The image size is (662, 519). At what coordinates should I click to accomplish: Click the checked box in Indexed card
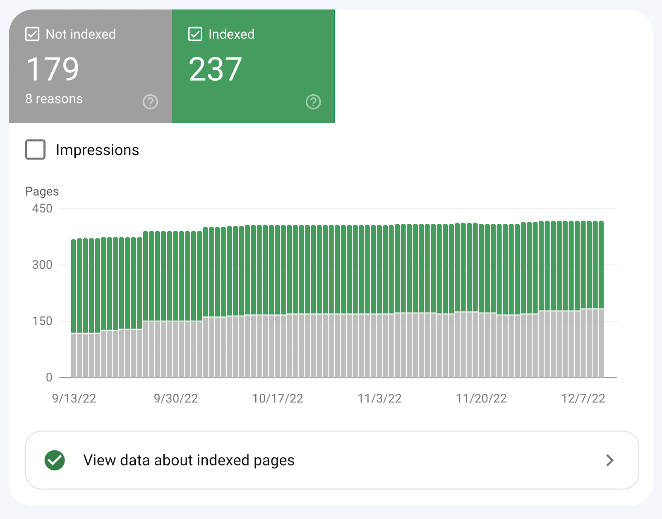(x=196, y=34)
